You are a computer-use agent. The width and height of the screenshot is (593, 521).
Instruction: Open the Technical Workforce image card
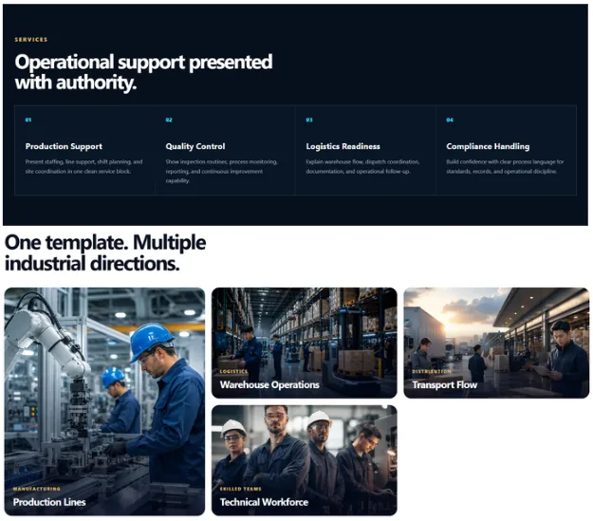(x=304, y=460)
